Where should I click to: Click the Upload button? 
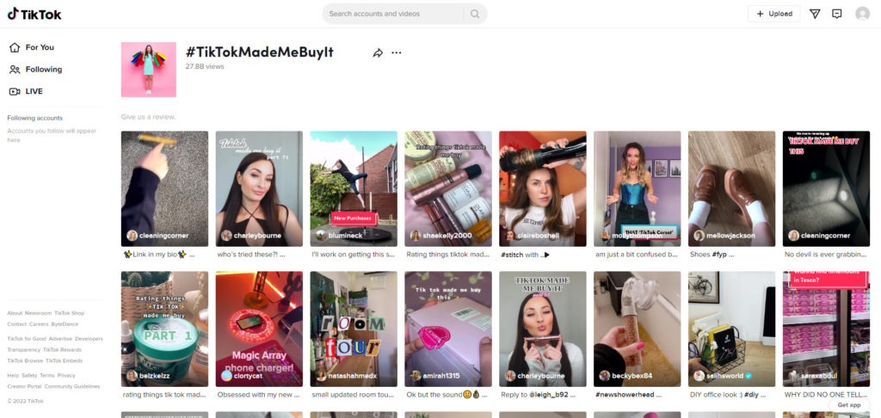773,14
